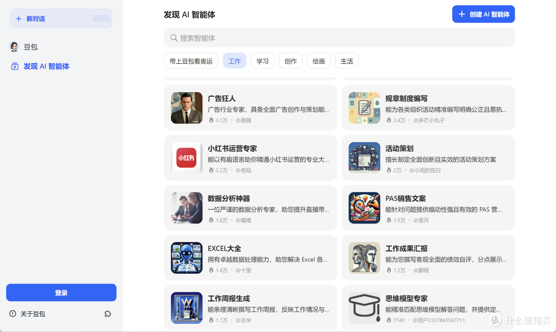Click the PAS销售文案 colorful icon

coord(364,208)
